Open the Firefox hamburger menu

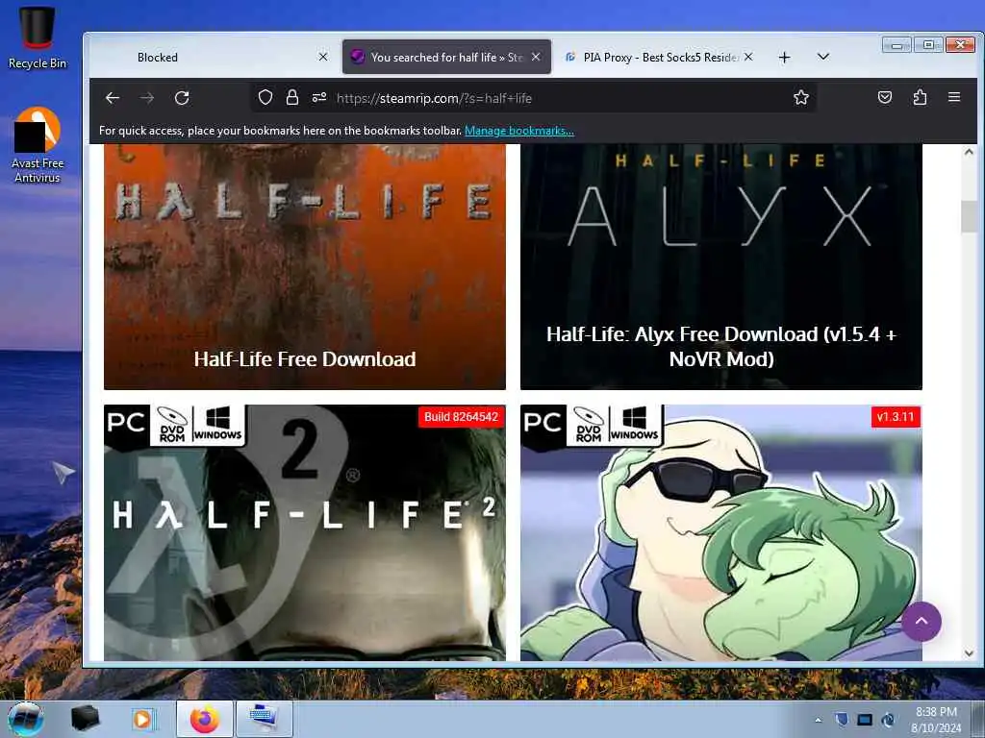(x=954, y=97)
